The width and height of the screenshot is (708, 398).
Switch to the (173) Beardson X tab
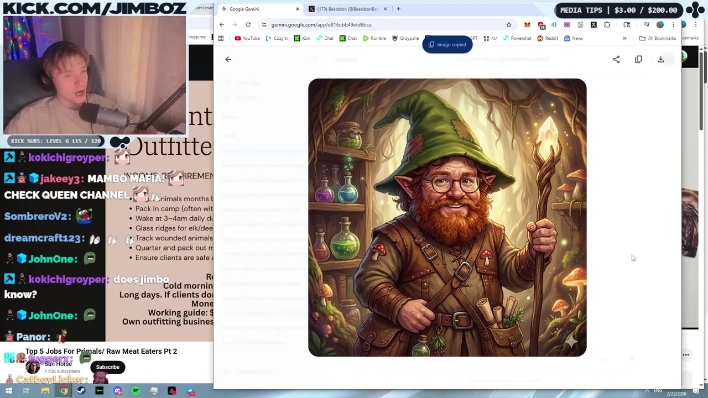point(347,9)
